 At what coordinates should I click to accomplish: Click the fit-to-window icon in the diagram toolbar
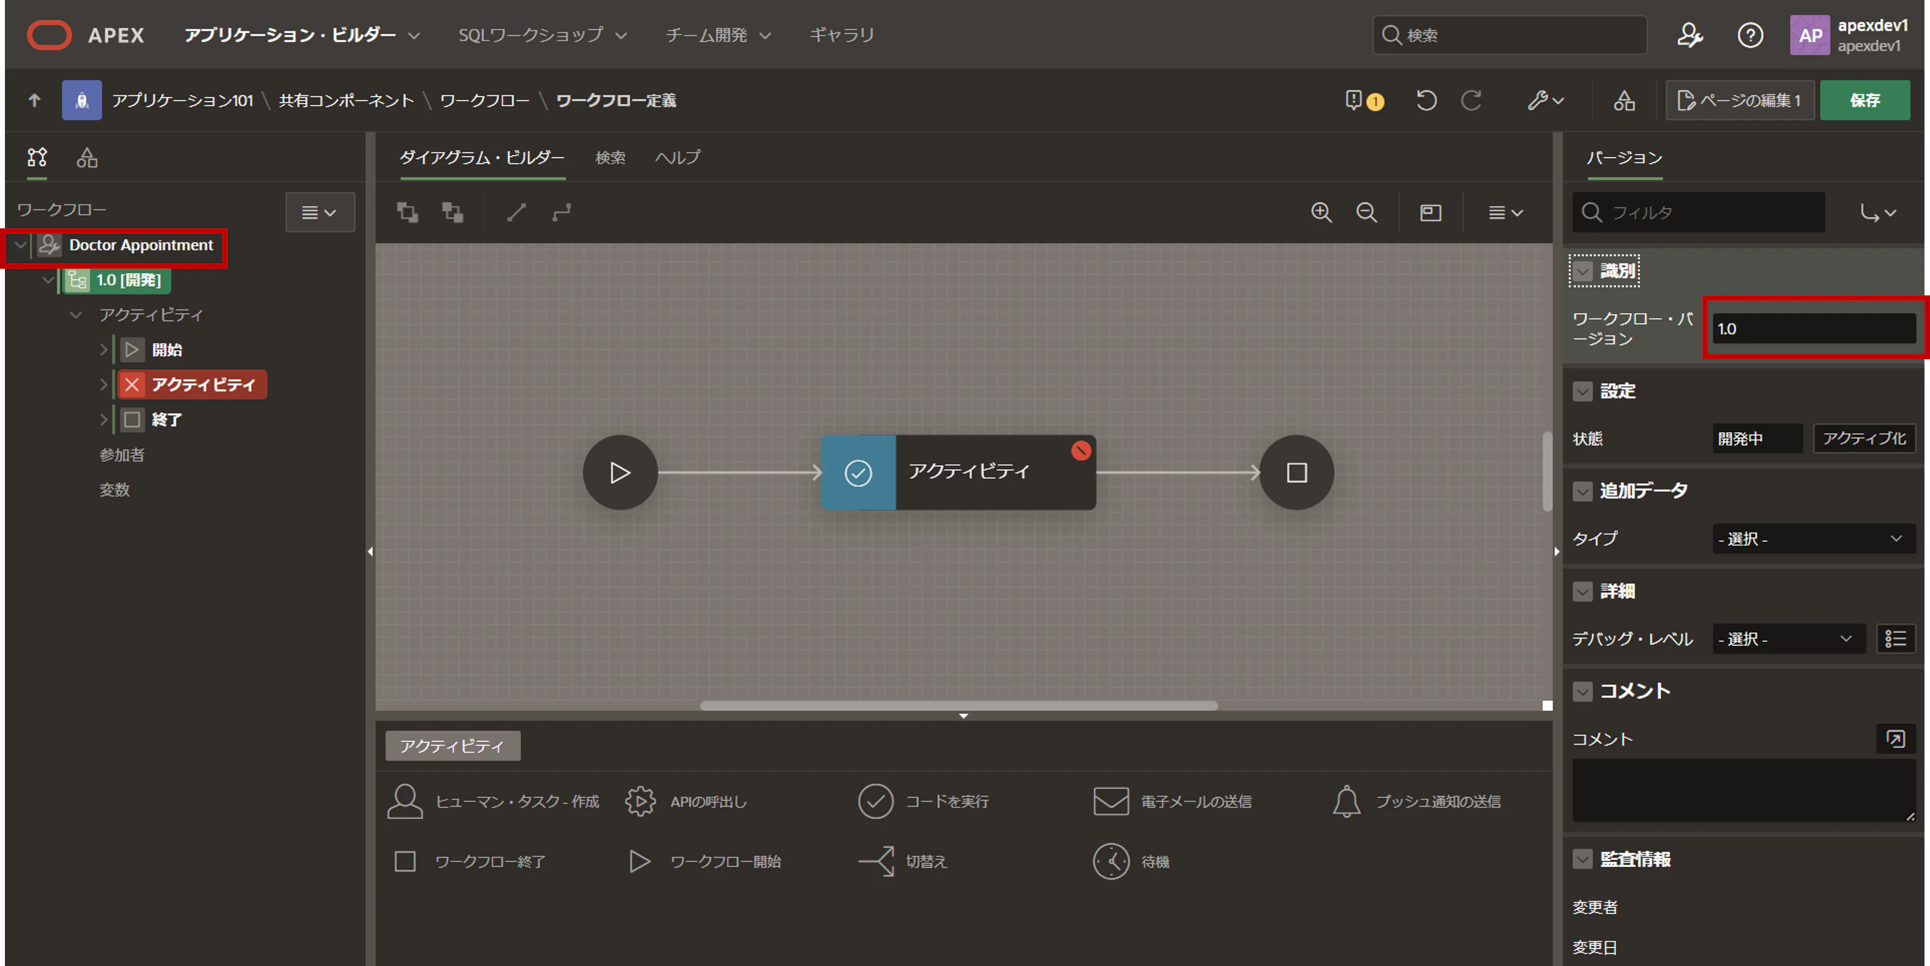click(x=1430, y=213)
